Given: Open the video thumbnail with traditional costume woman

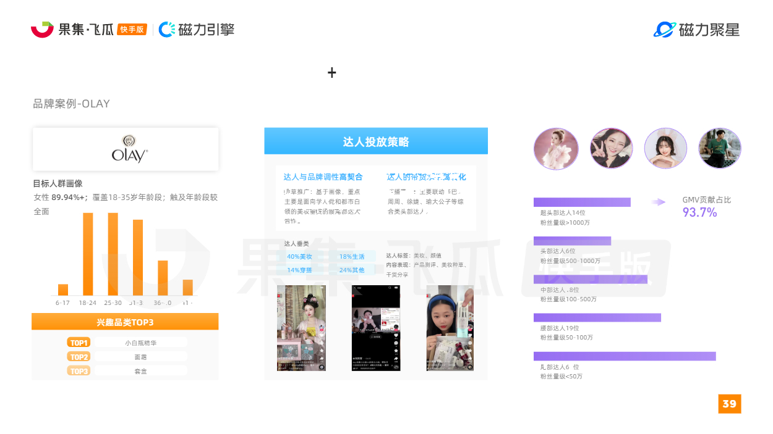Looking at the screenshot, I should click(x=301, y=328).
